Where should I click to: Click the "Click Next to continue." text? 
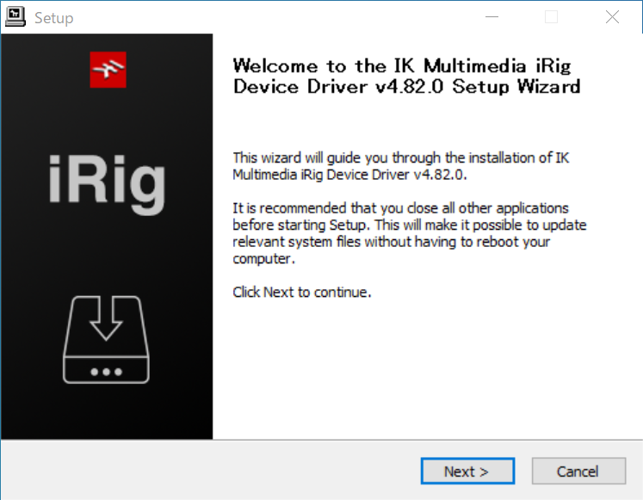(302, 293)
